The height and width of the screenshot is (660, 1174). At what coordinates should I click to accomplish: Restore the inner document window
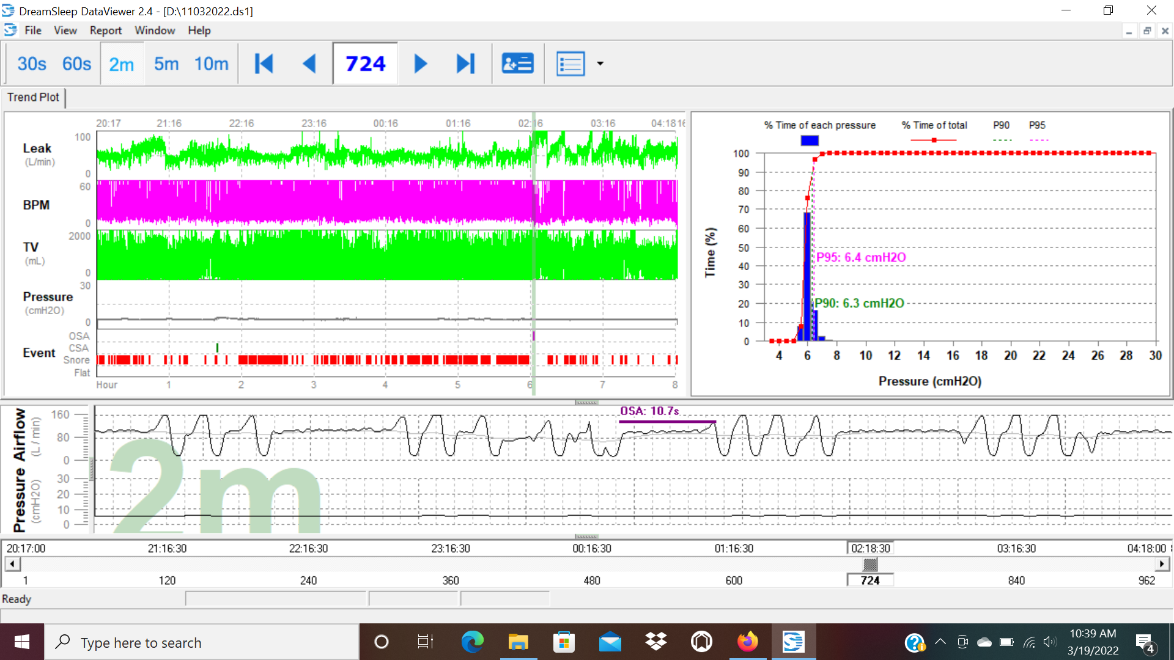1147,31
